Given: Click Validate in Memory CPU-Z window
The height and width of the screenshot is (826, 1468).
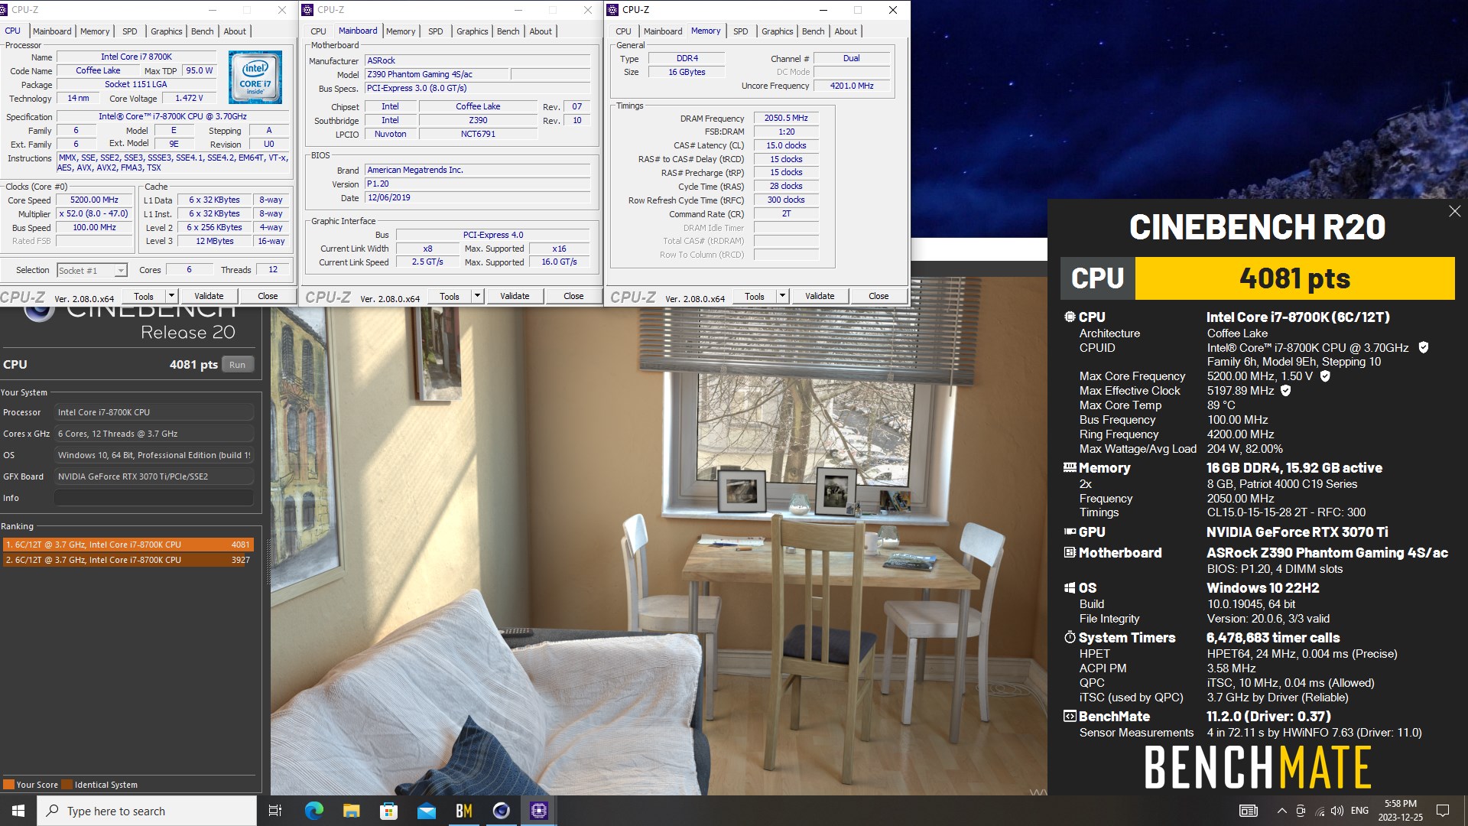Looking at the screenshot, I should coord(820,296).
